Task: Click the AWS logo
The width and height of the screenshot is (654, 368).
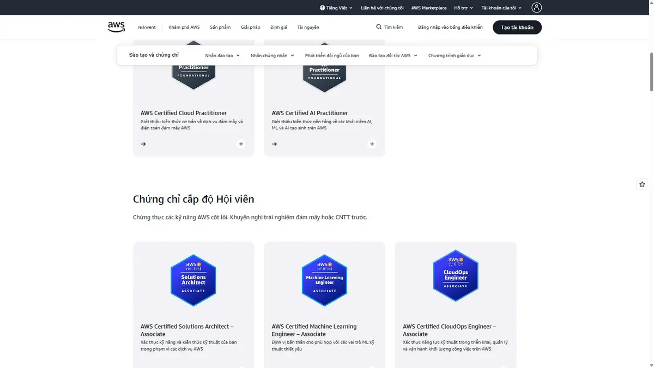Action: click(116, 27)
